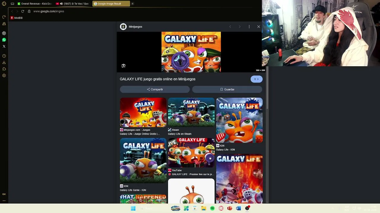Click the Ir visit button
Image resolution: width=380 pixels, height=213 pixels.
click(256, 79)
